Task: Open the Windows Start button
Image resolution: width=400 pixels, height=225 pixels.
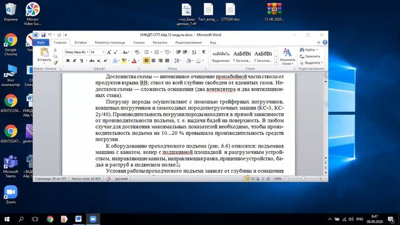Action: 7,219
